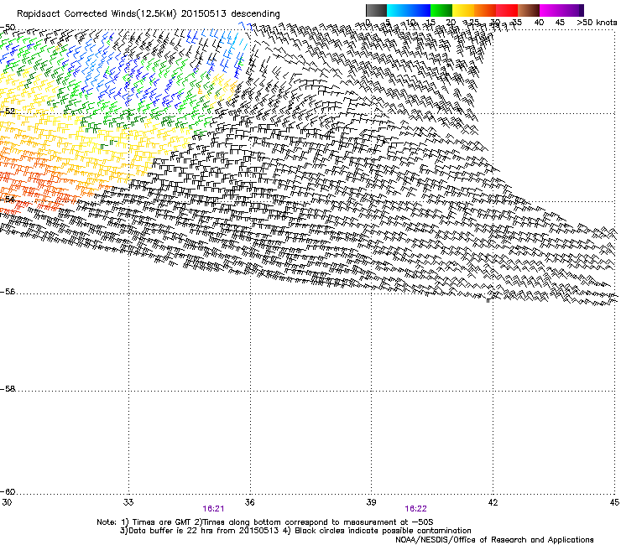The height and width of the screenshot is (545, 621).
Task: Click the "40" legend scale label
Action: [539, 22]
